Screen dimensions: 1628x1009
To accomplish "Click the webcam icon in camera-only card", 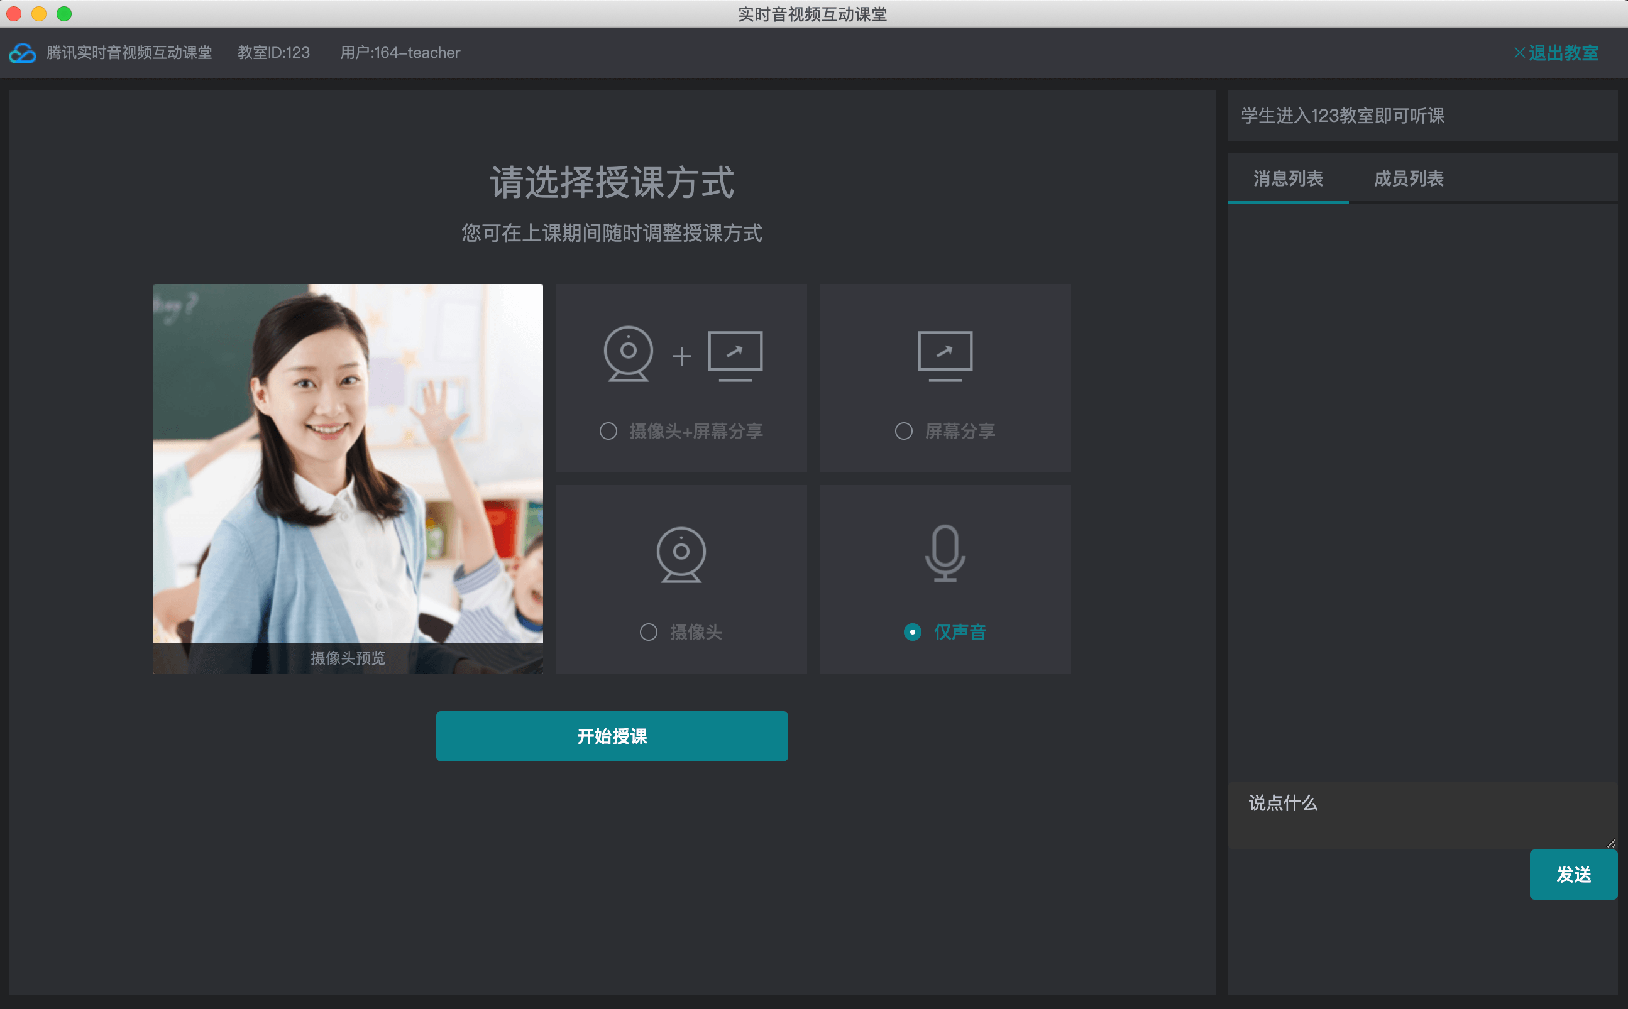I will pos(681,554).
